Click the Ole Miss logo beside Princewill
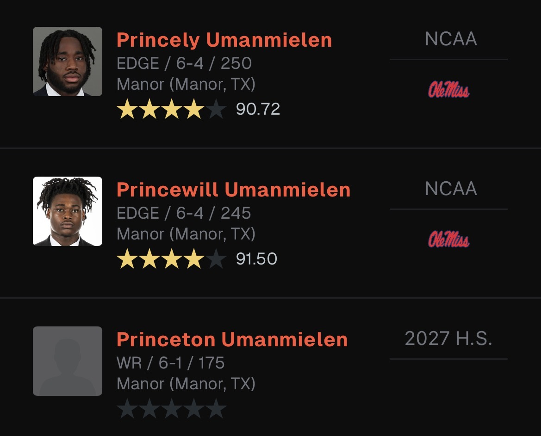Viewport: 541px width, 436px height. click(x=448, y=239)
